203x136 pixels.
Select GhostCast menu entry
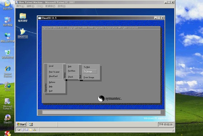coord(53,76)
